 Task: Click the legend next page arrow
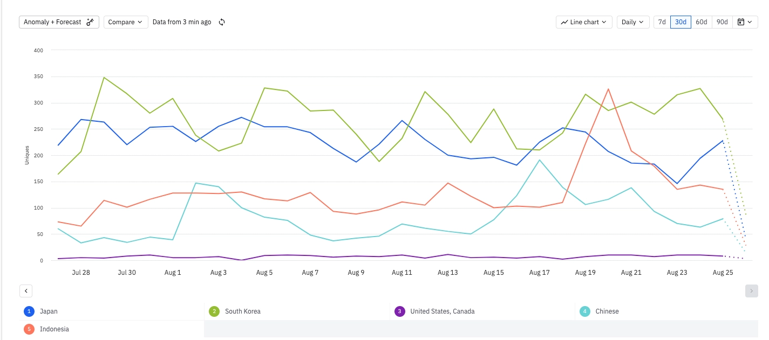751,291
